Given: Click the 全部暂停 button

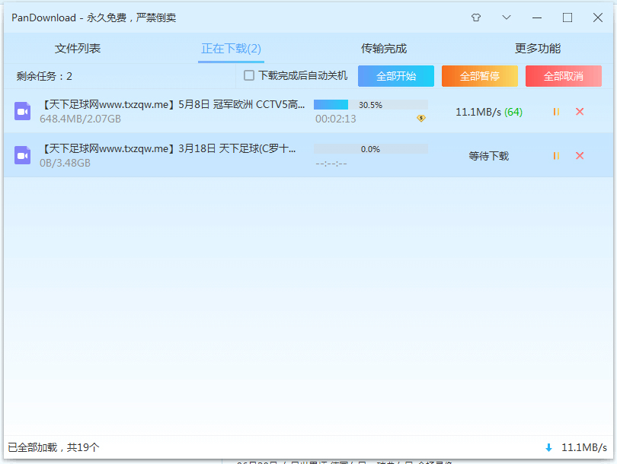Looking at the screenshot, I should 480,76.
